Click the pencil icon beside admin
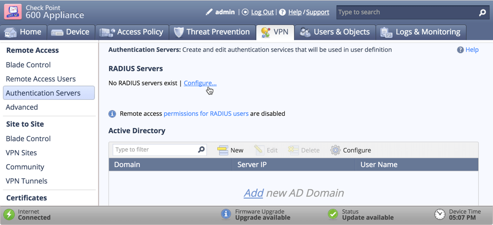Screen dimensions: 493x225 click(209, 12)
